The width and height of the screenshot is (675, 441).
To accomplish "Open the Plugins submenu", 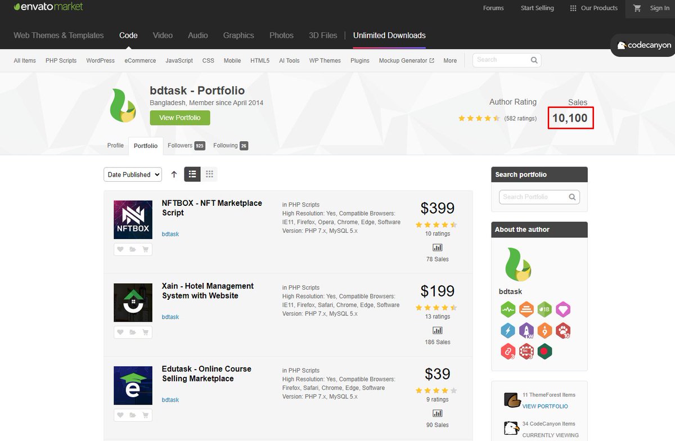I will 360,60.
